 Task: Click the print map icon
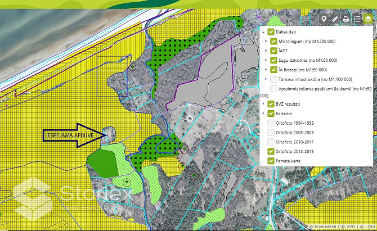point(346,19)
